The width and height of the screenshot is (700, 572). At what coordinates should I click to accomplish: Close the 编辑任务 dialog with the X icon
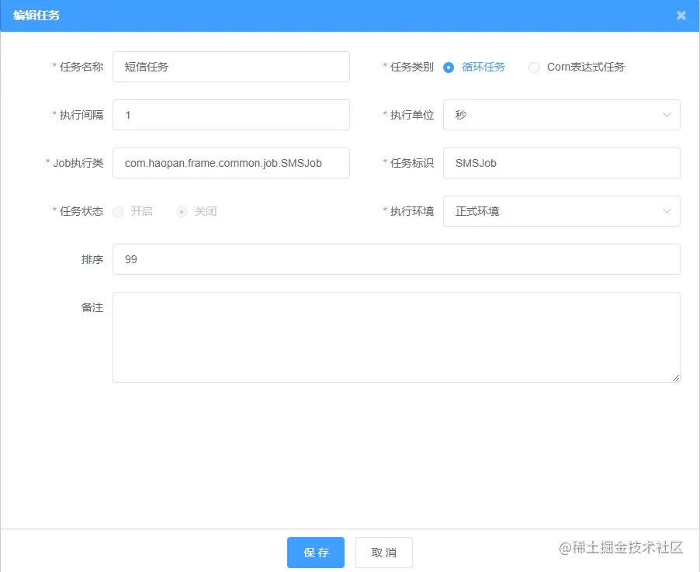click(x=681, y=16)
